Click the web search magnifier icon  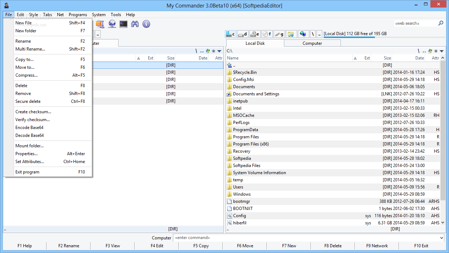[x=441, y=23]
